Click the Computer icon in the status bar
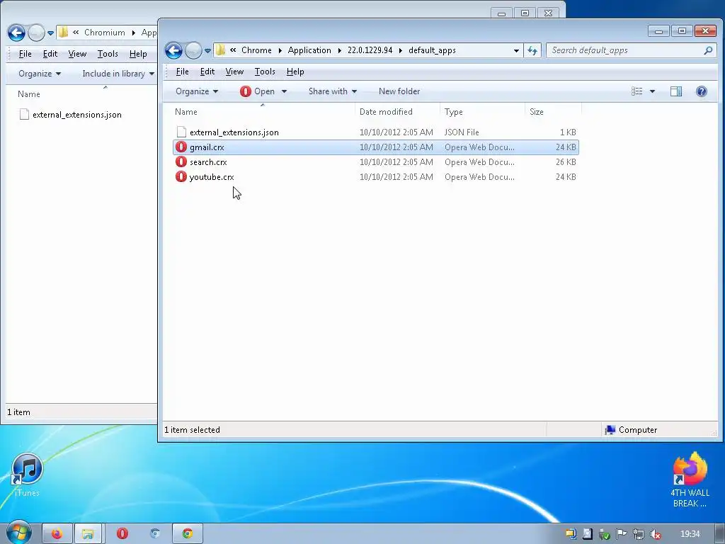Screen dimensions: 725x544 click(610, 430)
